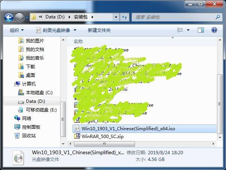Click horizontal scroll right arrow
The height and width of the screenshot is (170, 226).
[214, 144]
